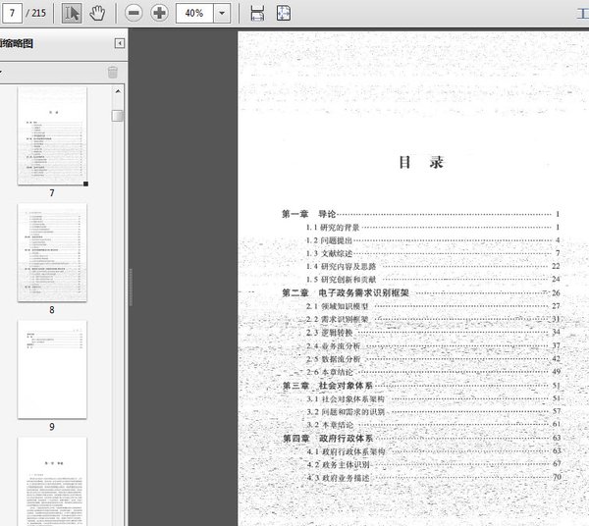Click the 1.4 研究内容及思路 entry
This screenshot has width=589, height=526.
433,266
